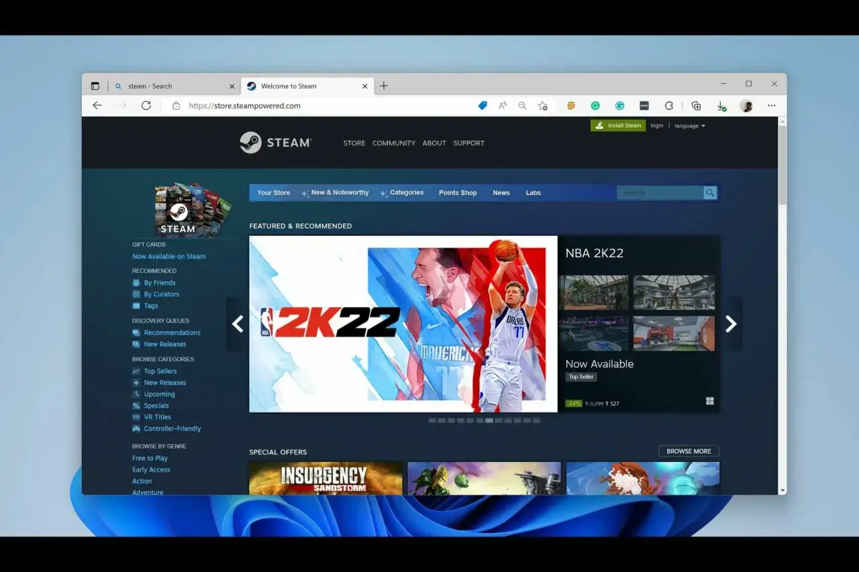
Task: Browse Top Sellers category
Action: (x=160, y=371)
